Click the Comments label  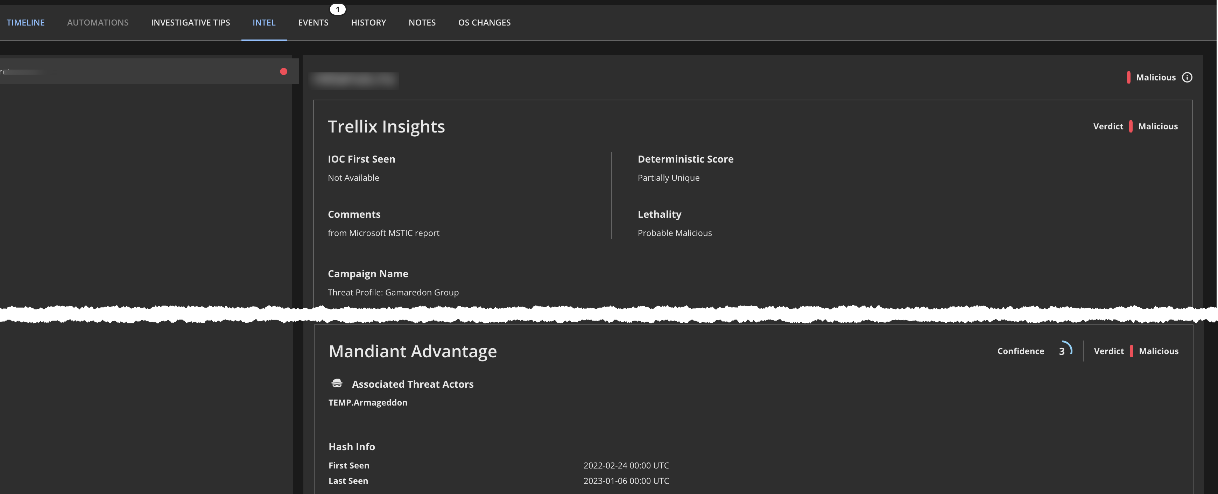[354, 214]
